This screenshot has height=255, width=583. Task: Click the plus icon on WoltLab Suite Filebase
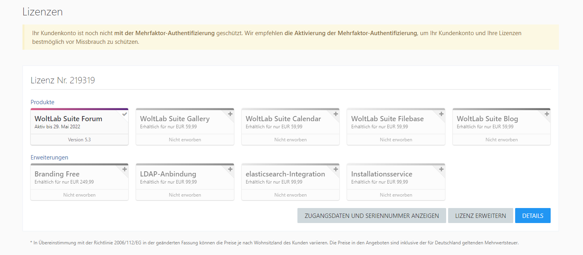coord(441,114)
